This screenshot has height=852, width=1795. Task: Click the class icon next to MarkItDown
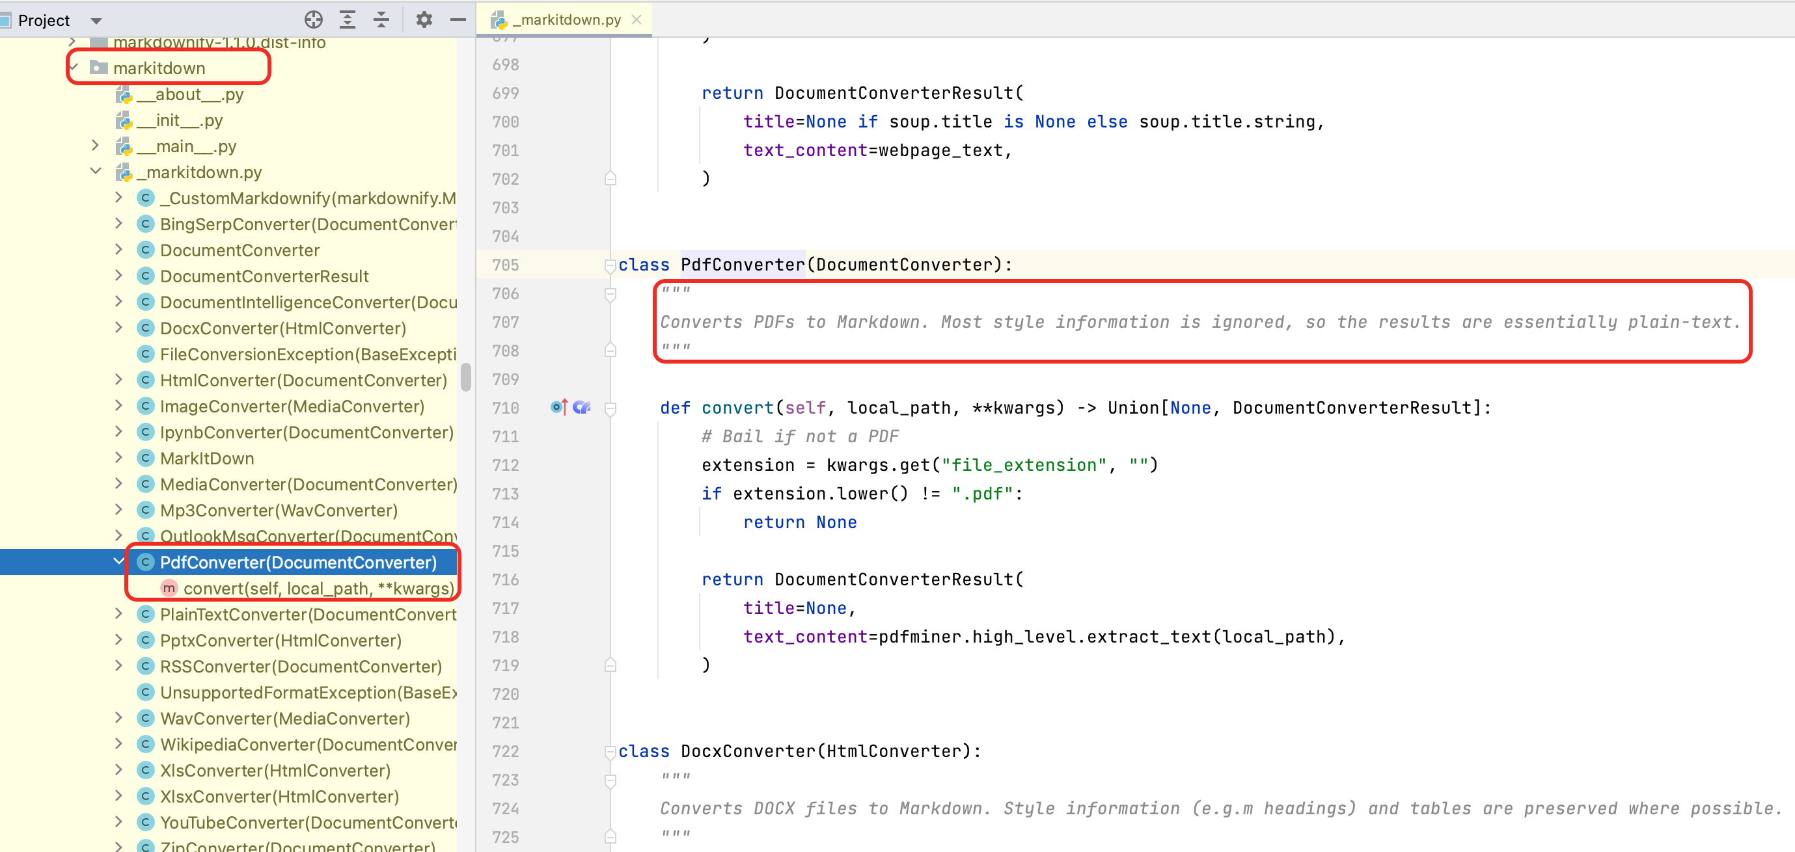(x=145, y=458)
